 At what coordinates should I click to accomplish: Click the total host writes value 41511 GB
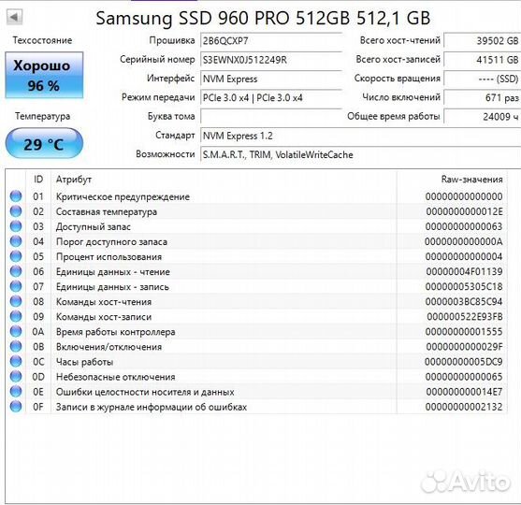(483, 60)
